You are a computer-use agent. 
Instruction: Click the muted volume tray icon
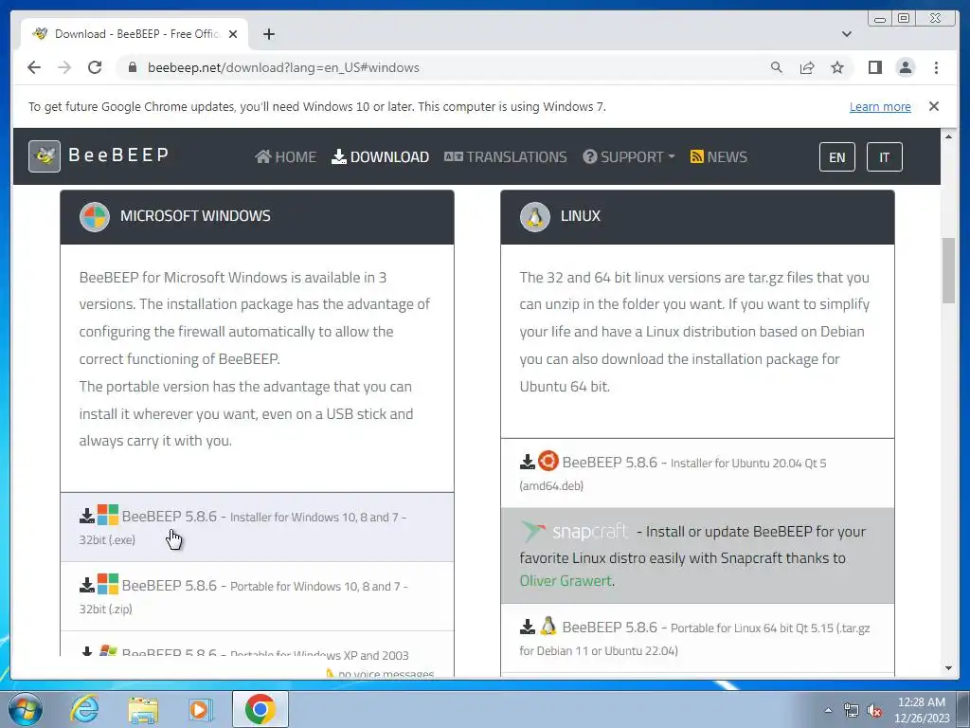click(874, 711)
